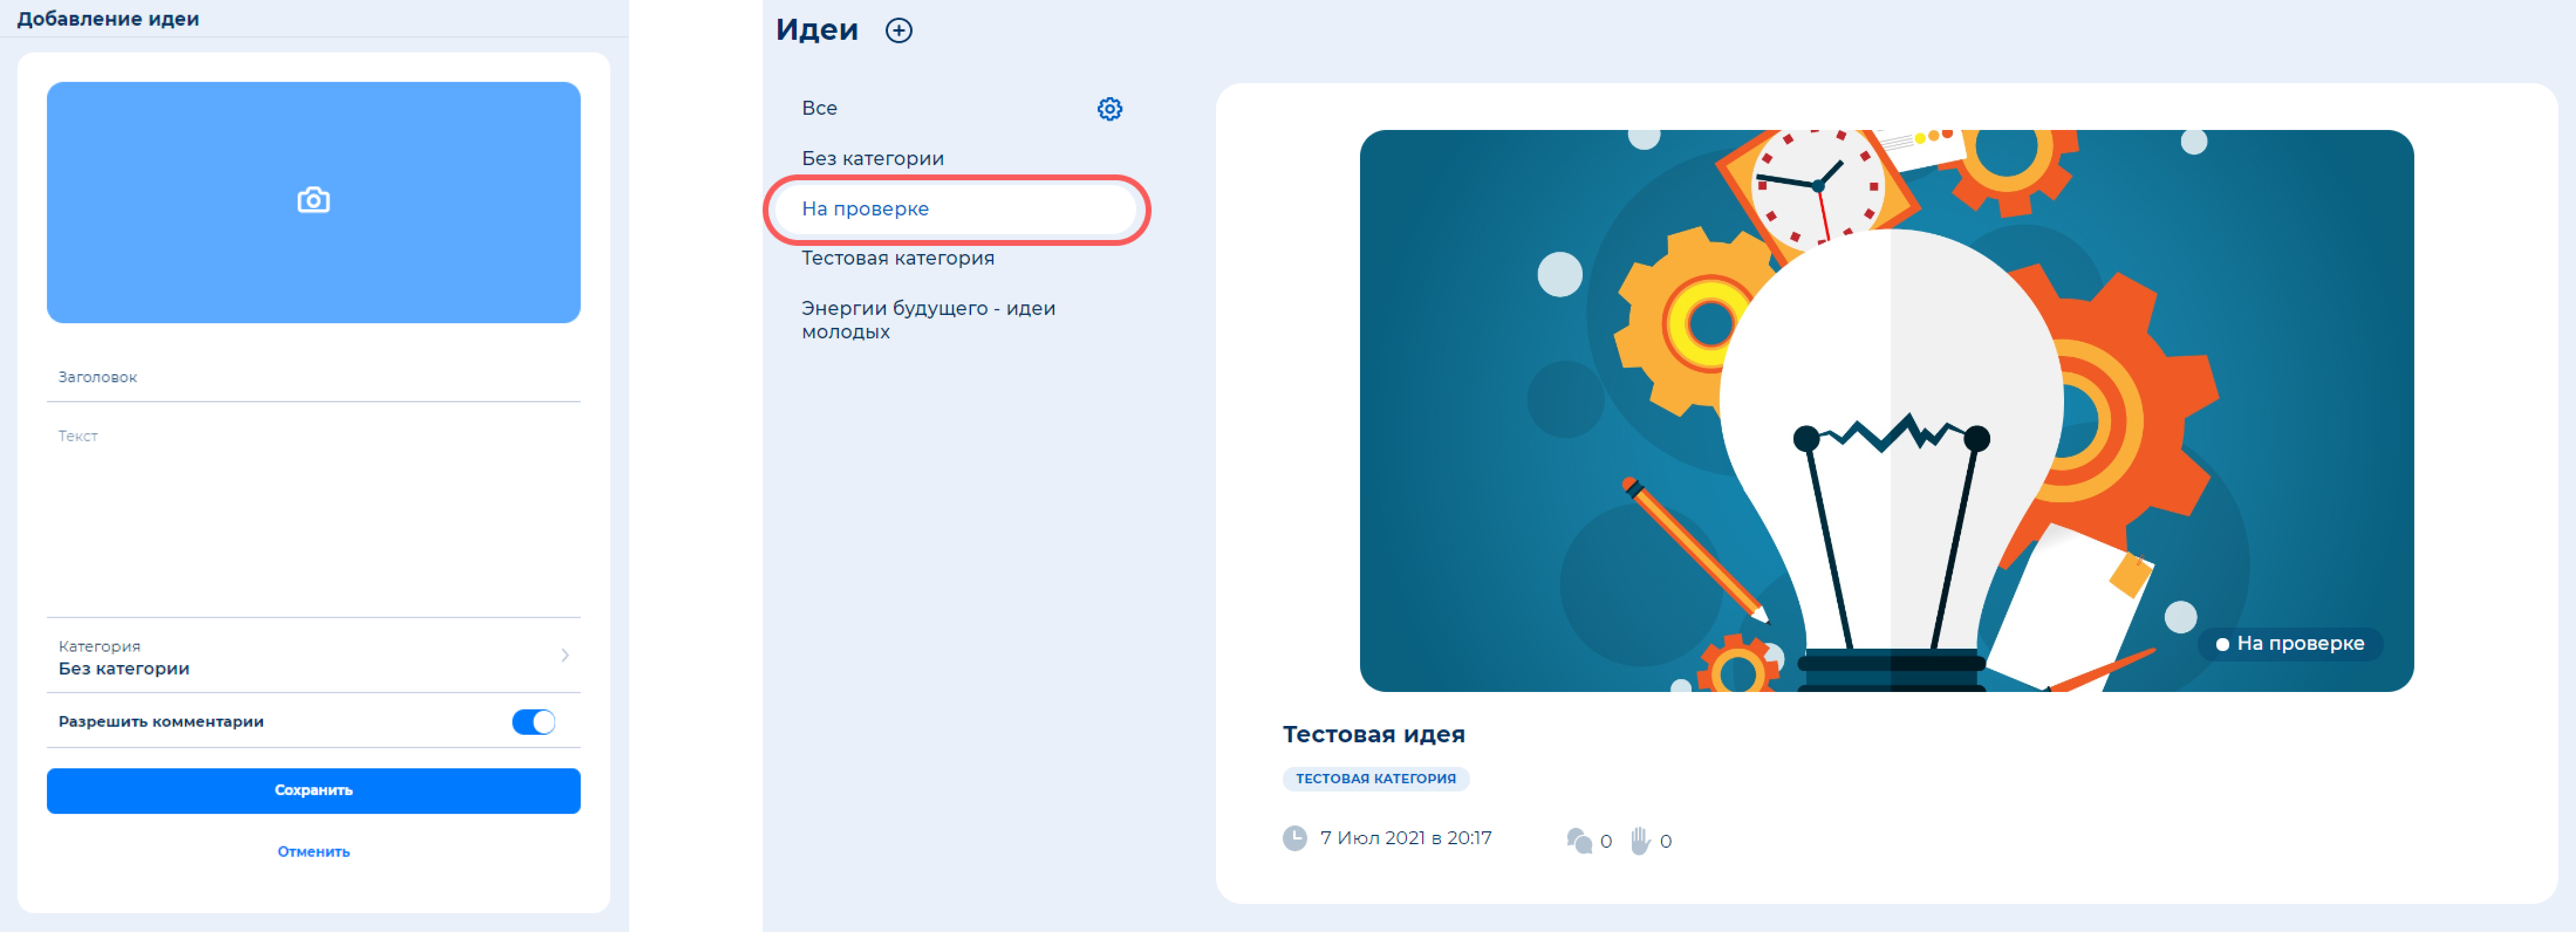Click the На проверке status badge on image

tap(2289, 644)
